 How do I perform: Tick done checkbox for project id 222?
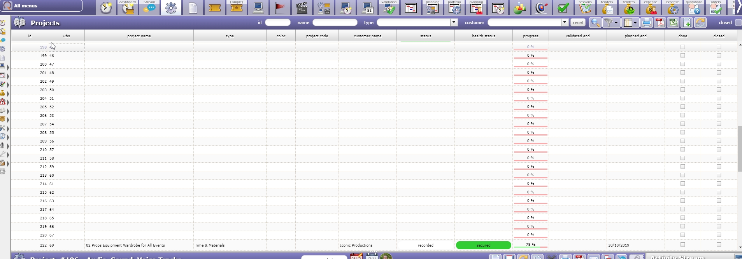pos(682,245)
